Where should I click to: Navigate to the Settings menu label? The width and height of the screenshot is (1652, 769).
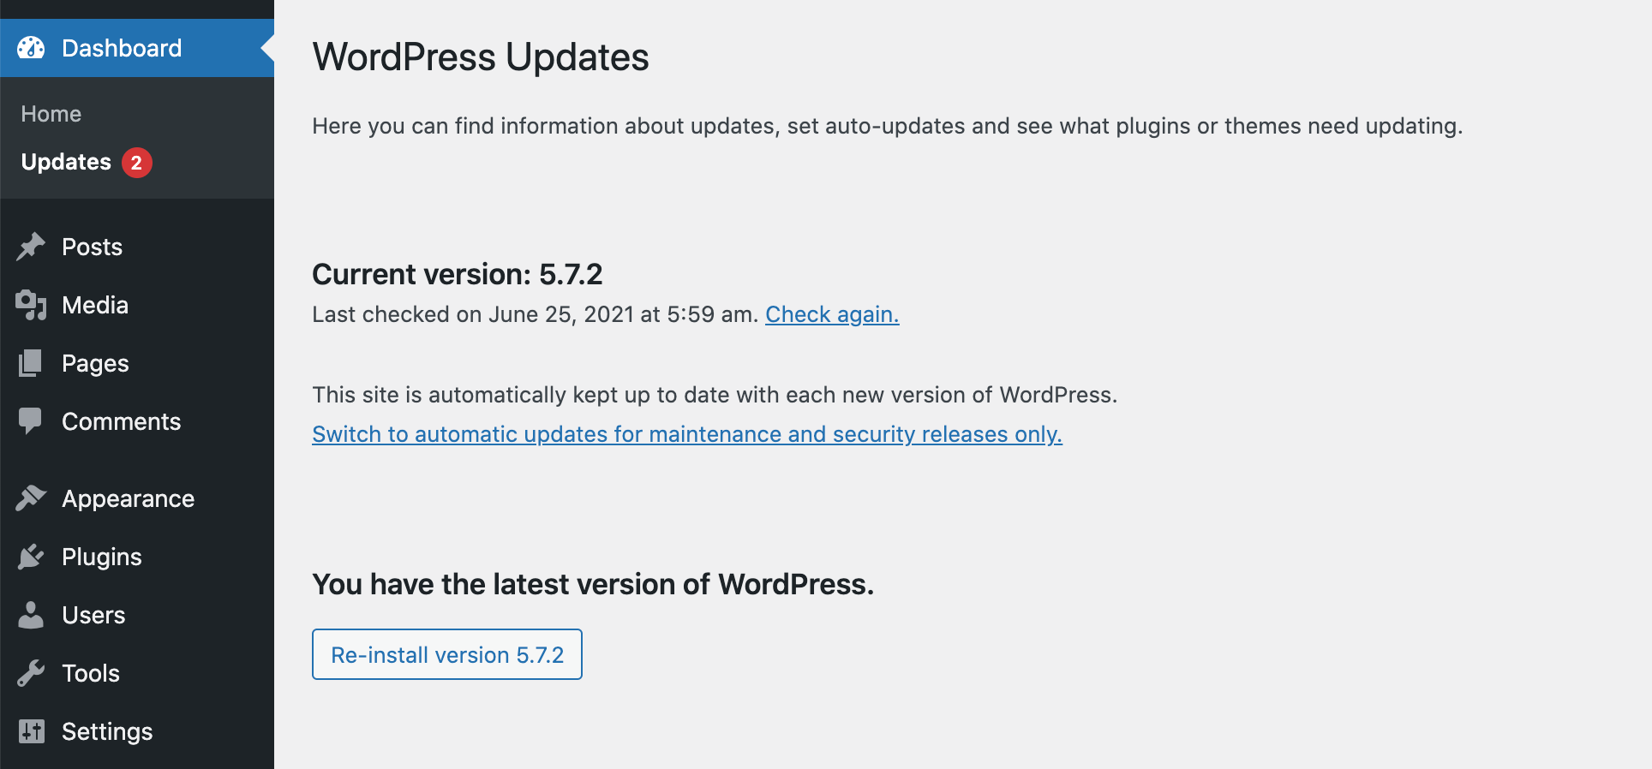click(x=107, y=731)
